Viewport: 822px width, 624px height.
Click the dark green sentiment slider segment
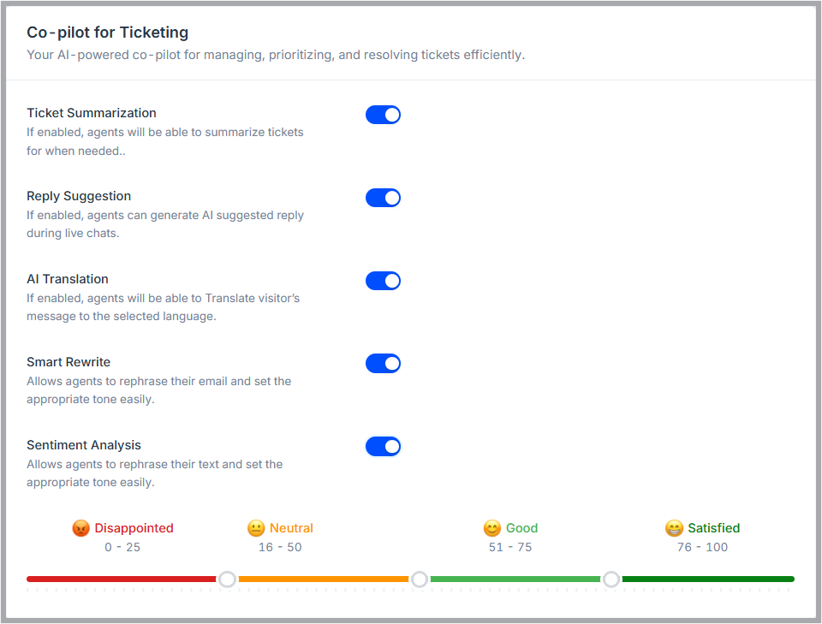click(707, 579)
